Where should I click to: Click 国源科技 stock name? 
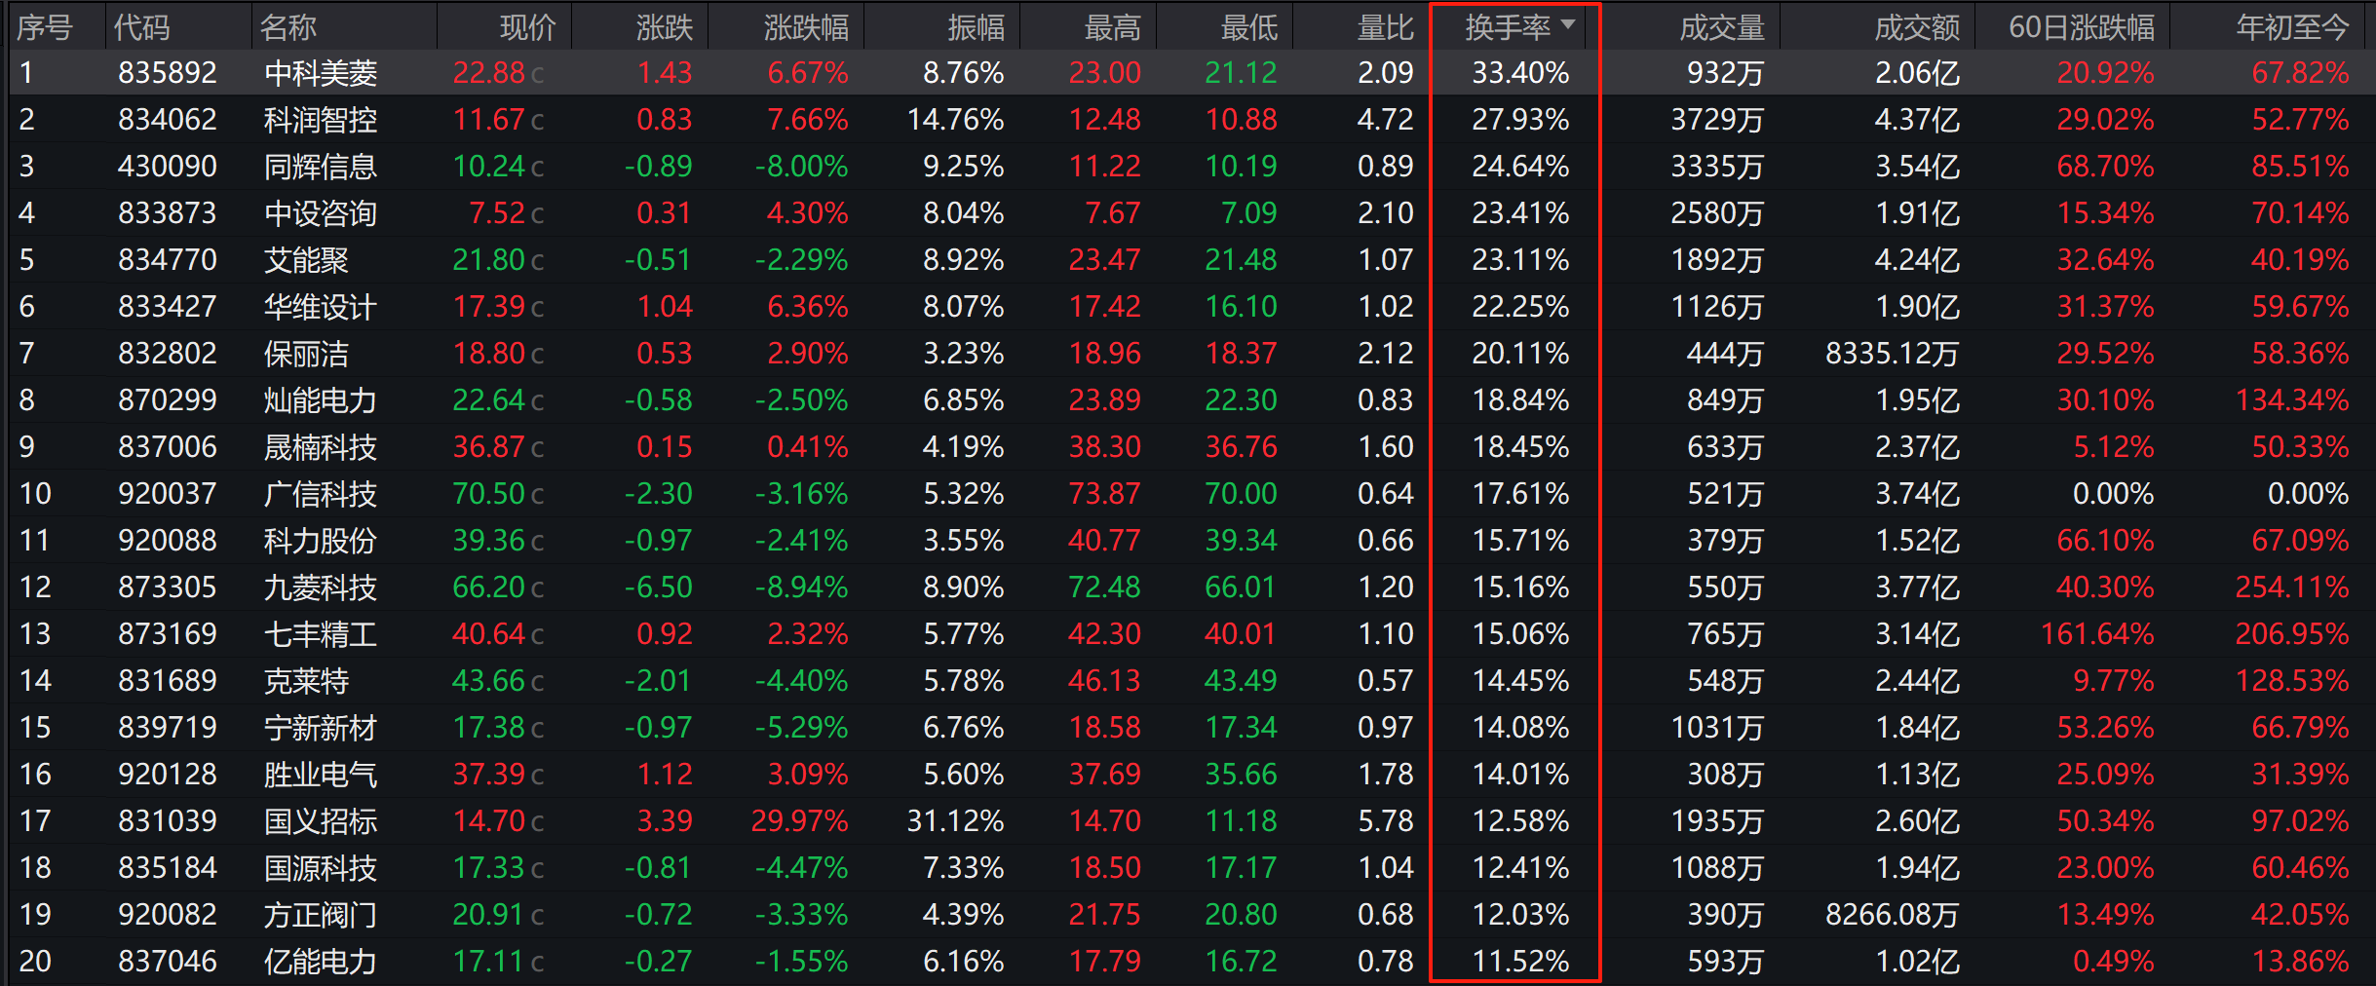coord(321,868)
